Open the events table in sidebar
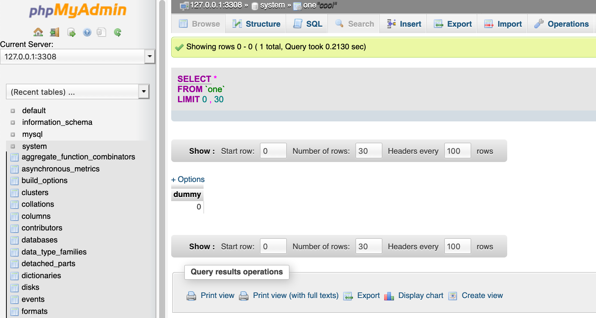This screenshot has width=596, height=318. pos(33,299)
